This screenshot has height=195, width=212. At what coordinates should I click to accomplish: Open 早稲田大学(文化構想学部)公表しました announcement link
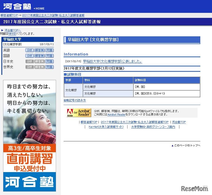click(112, 61)
